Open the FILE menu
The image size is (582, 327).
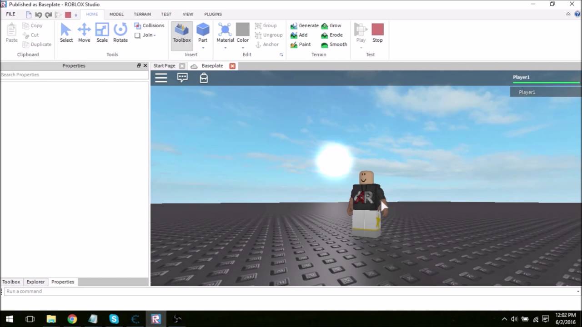click(x=10, y=14)
